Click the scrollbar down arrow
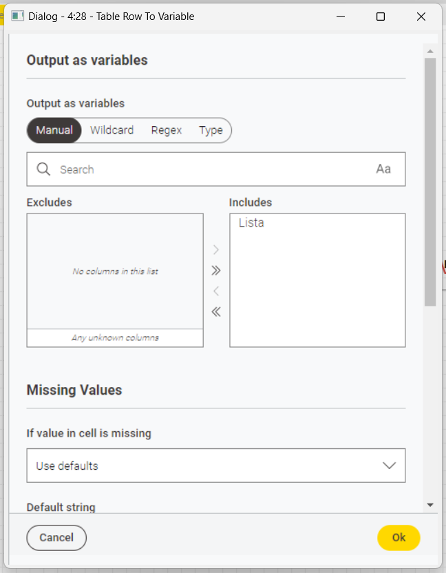Image resolution: width=446 pixels, height=573 pixels. (x=430, y=505)
